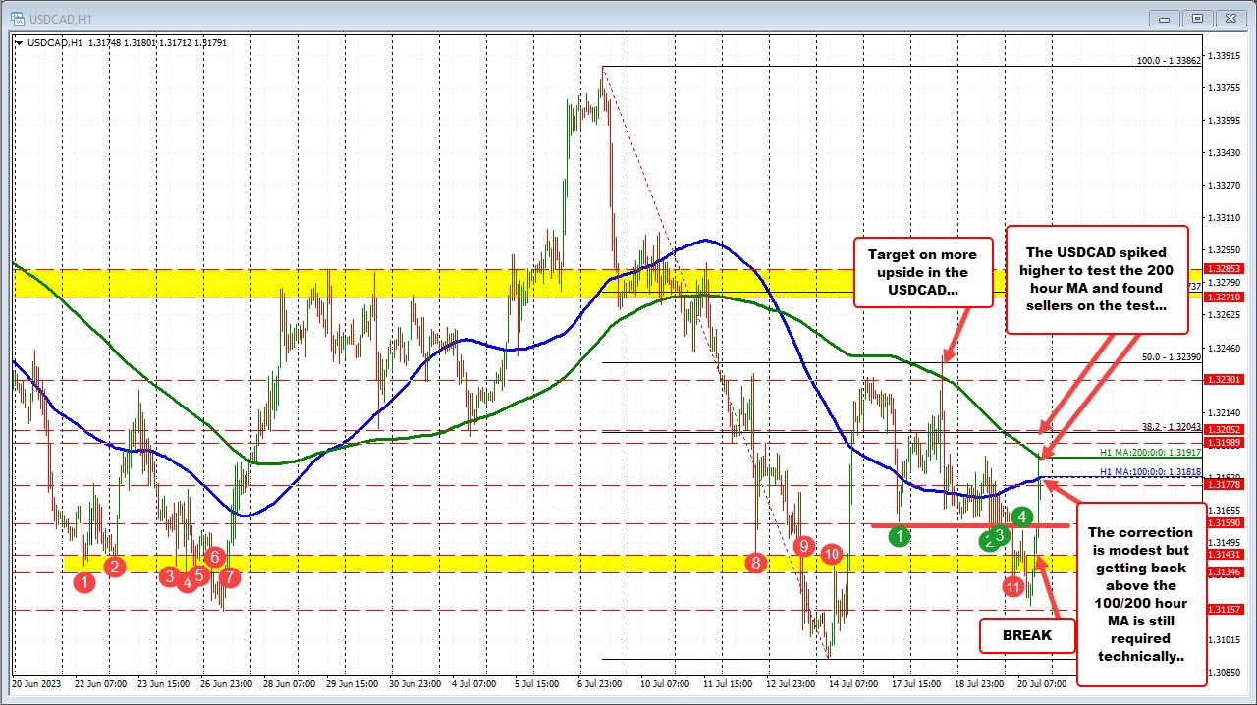This screenshot has width=1257, height=705.
Task: Click the BREAK annotation box
Action: 1027,635
